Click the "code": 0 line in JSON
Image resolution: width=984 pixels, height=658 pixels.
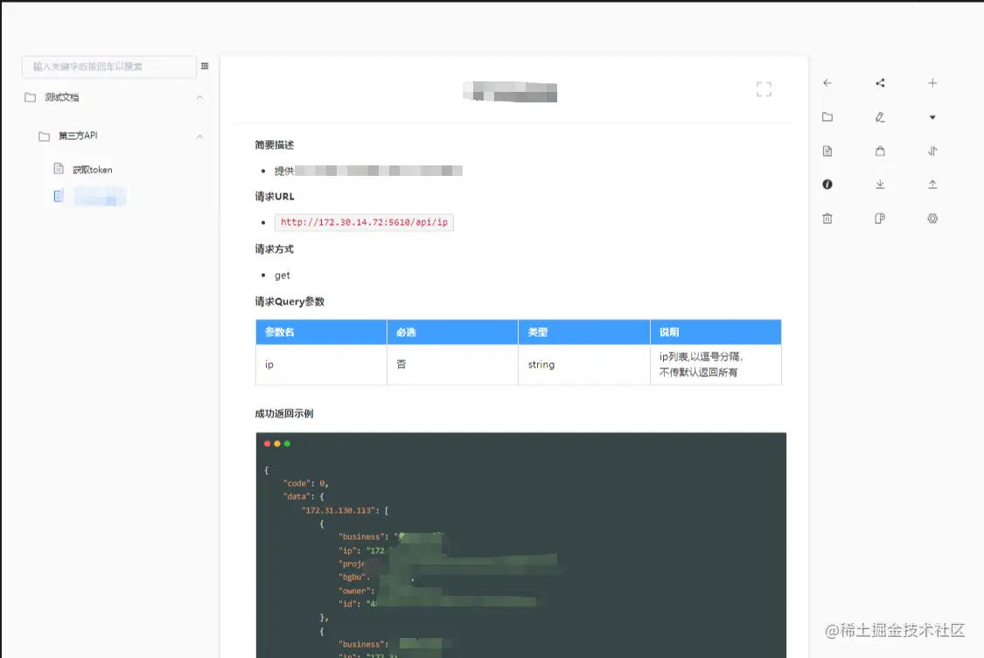[x=305, y=484]
